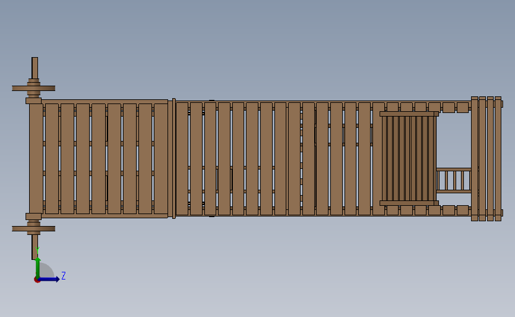
Task: Select the rightmost end plank of the model
Action: click(x=498, y=158)
